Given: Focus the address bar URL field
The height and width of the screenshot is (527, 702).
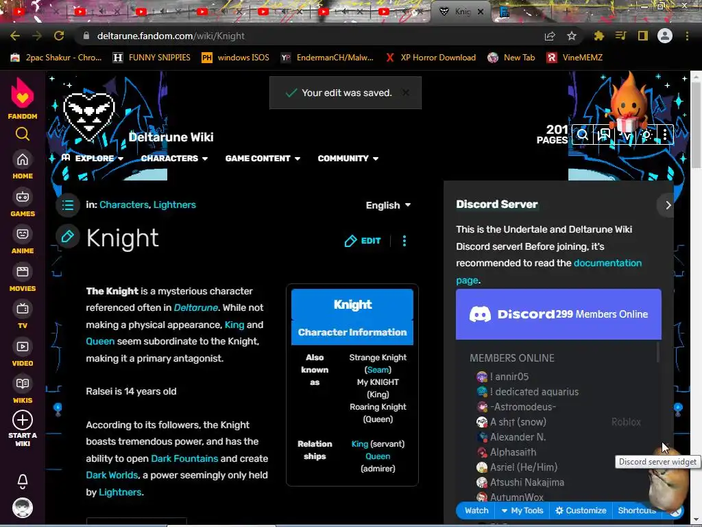Looking at the screenshot, I should click(309, 36).
